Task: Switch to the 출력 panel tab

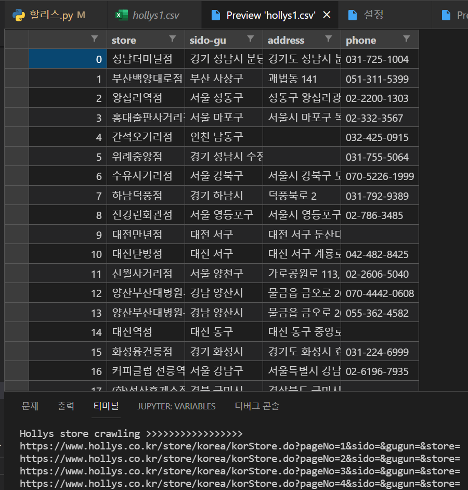Action: pos(66,406)
